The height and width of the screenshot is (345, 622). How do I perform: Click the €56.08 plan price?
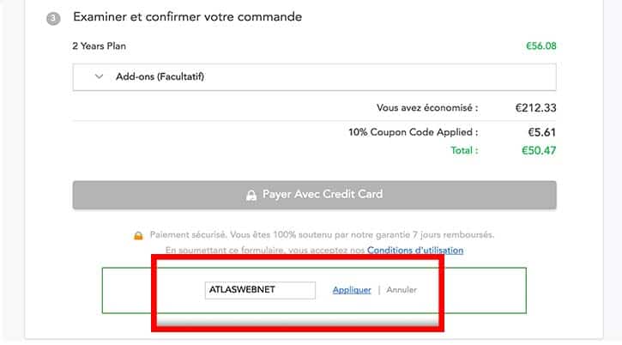click(541, 46)
